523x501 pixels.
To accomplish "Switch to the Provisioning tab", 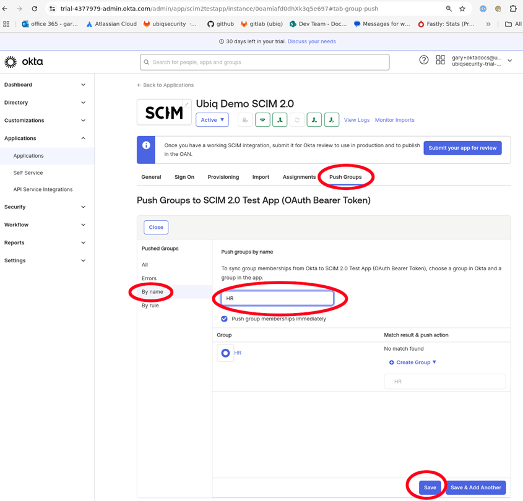I will (223, 177).
